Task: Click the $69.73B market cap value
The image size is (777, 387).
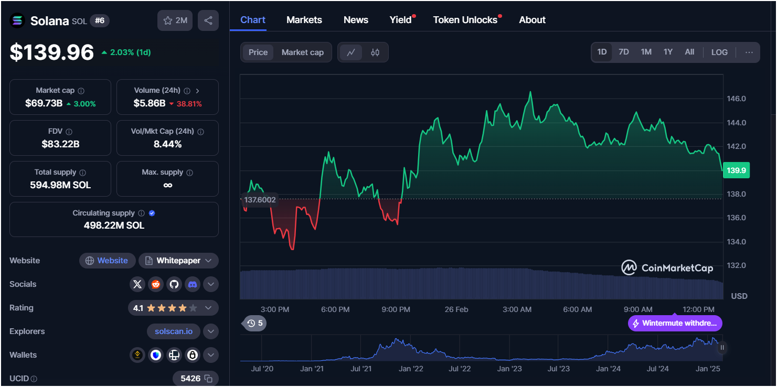Action: click(x=44, y=103)
